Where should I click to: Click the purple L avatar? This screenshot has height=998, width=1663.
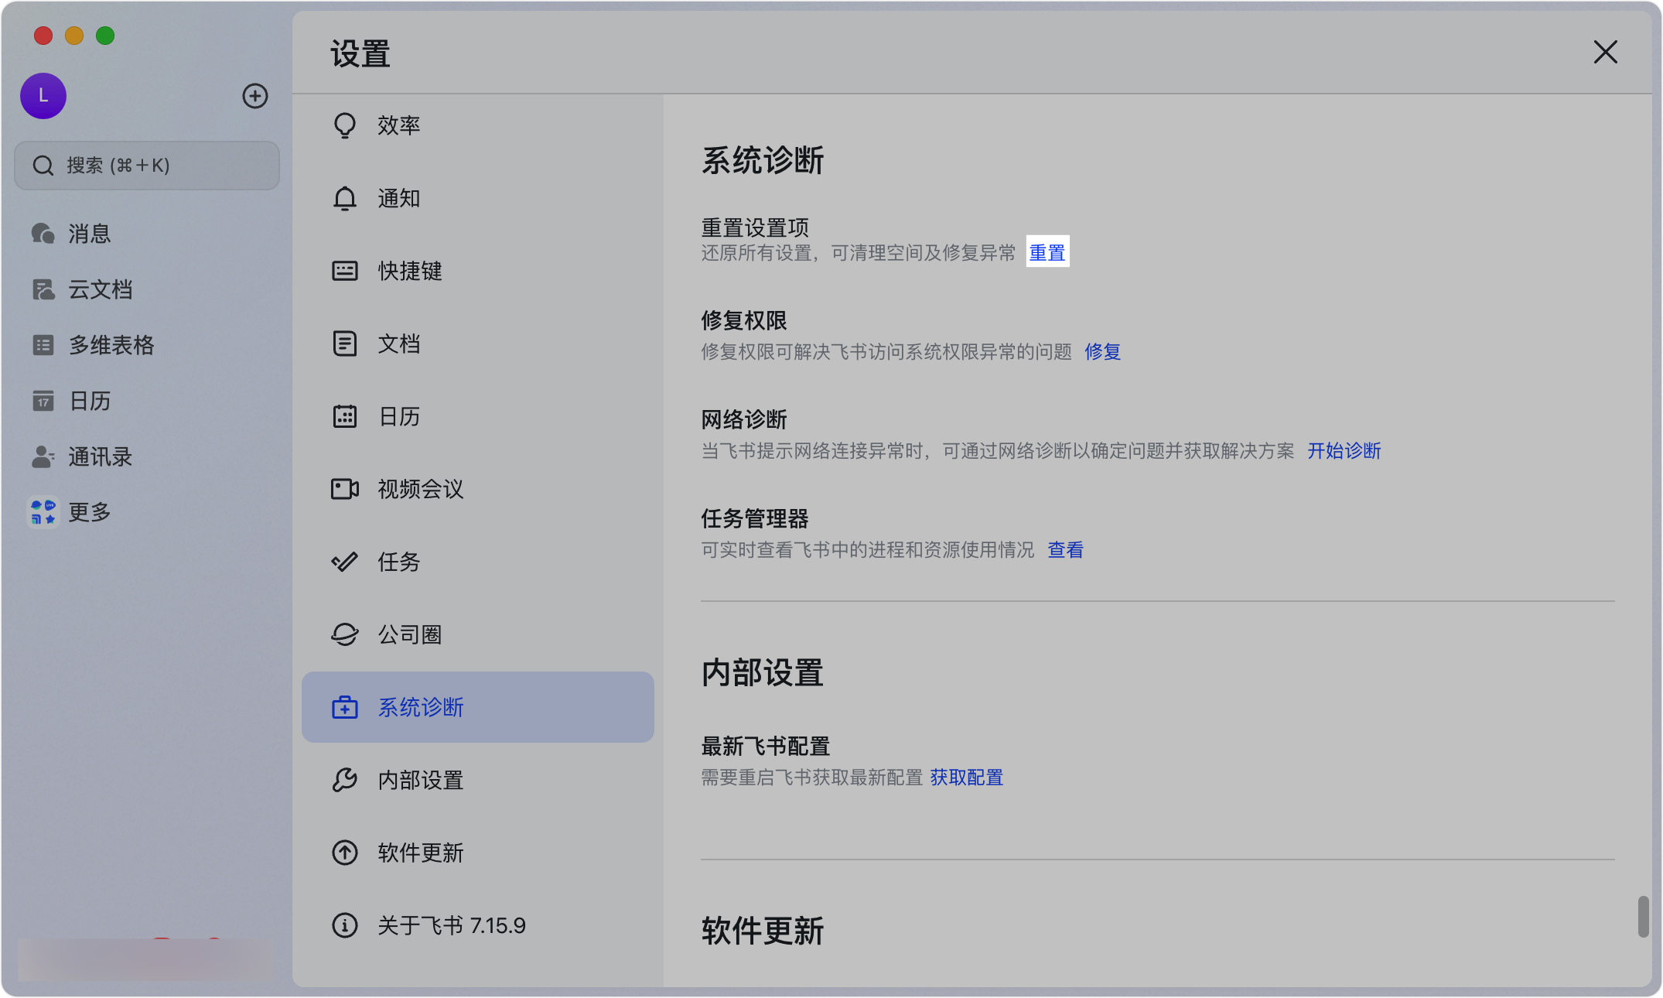tap(43, 95)
